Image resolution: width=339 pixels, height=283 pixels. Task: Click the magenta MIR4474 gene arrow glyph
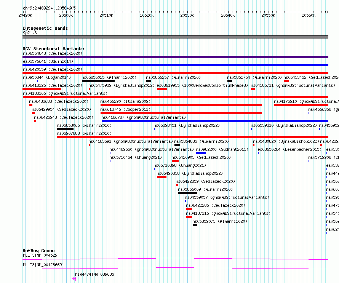74,279
